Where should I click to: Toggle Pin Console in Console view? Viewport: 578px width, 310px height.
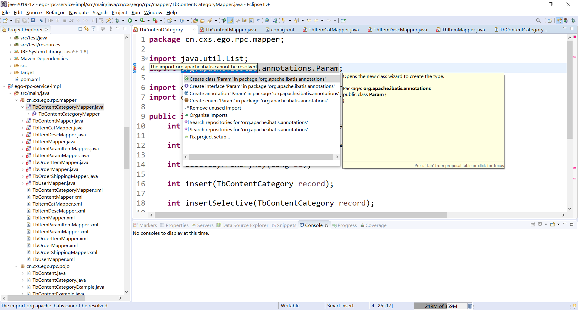tap(533, 225)
